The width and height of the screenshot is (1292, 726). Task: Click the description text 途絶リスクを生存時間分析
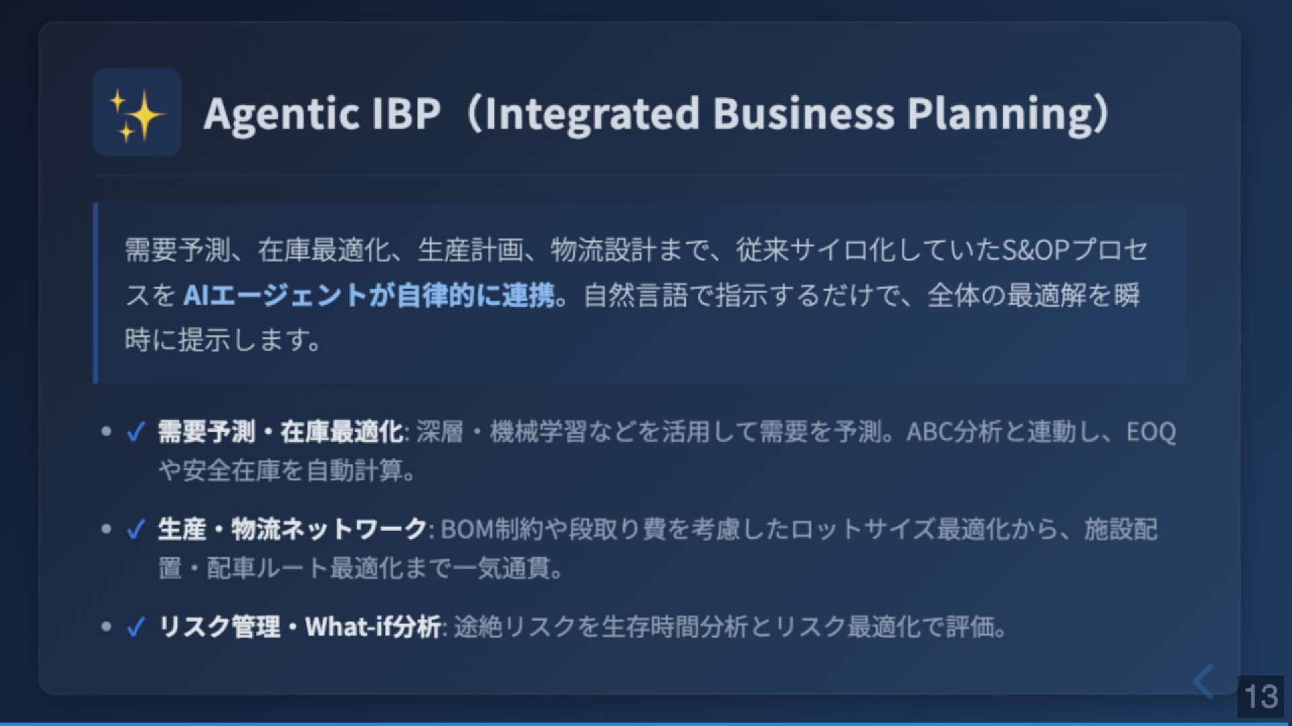click(730, 627)
